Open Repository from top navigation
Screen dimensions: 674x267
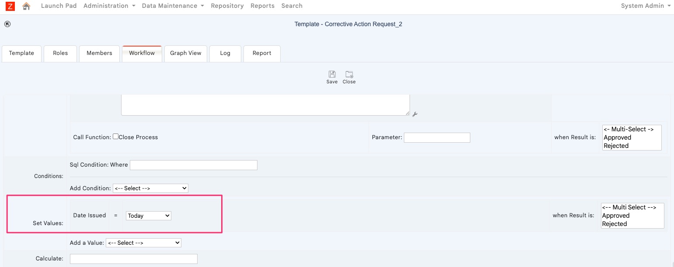[x=227, y=6]
